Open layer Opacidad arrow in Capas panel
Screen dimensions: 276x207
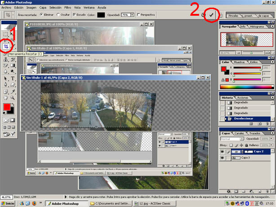[x=272, y=139]
